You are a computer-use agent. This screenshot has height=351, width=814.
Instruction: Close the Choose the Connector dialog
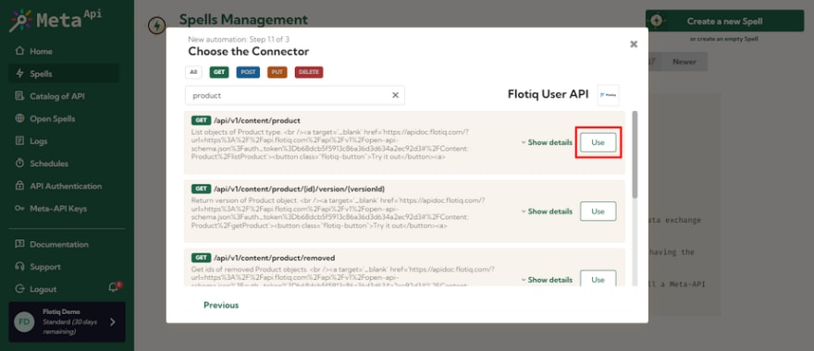coord(634,44)
